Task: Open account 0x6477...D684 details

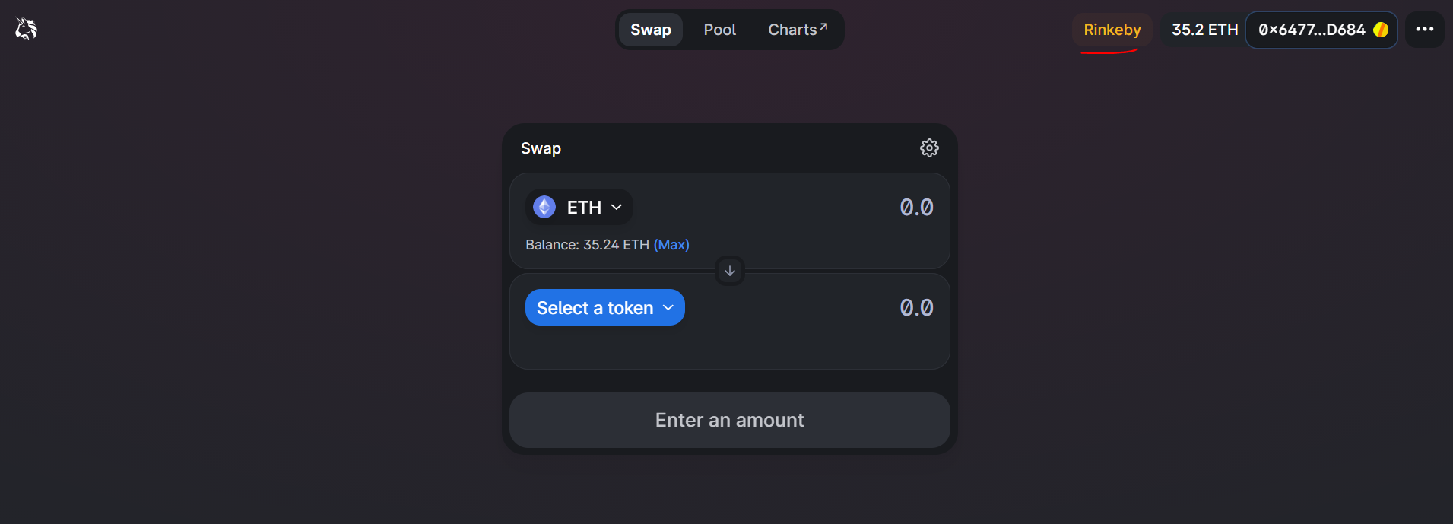Action: (x=1312, y=30)
